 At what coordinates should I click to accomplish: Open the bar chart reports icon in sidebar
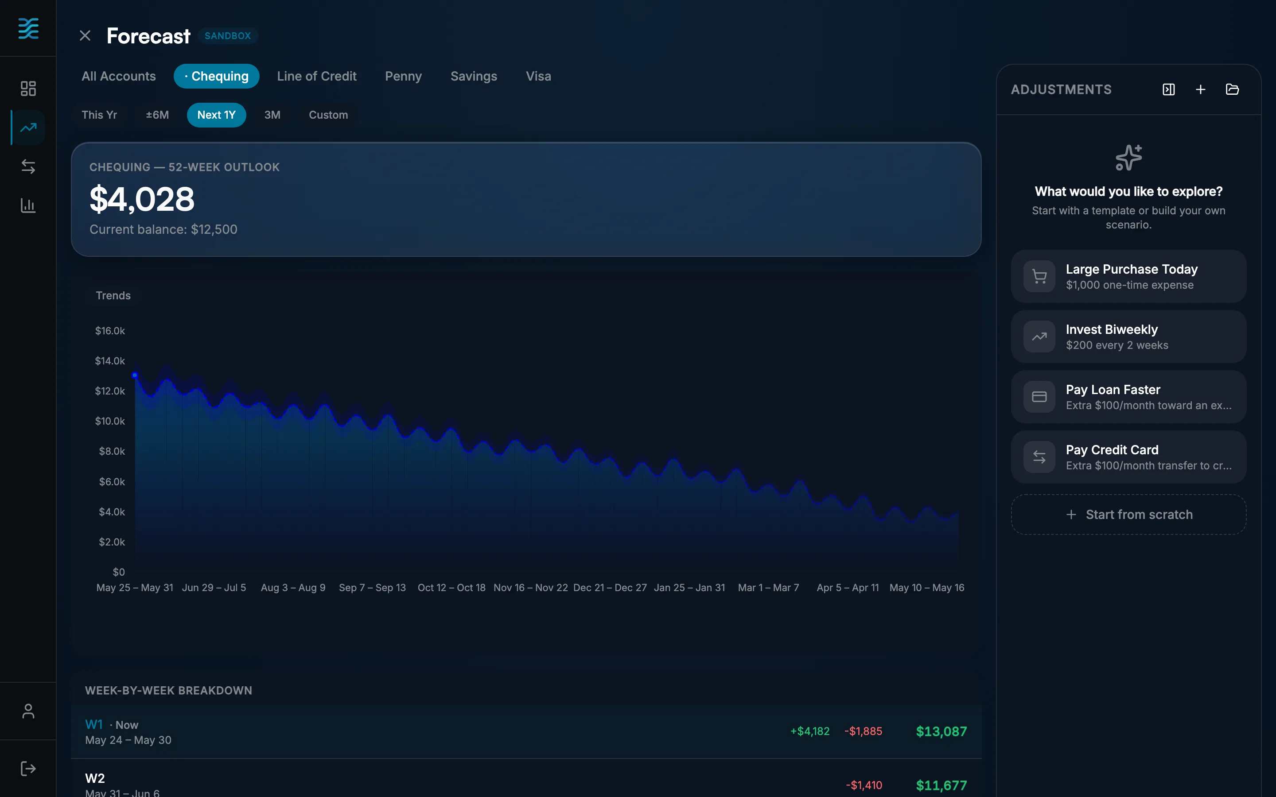click(x=28, y=205)
